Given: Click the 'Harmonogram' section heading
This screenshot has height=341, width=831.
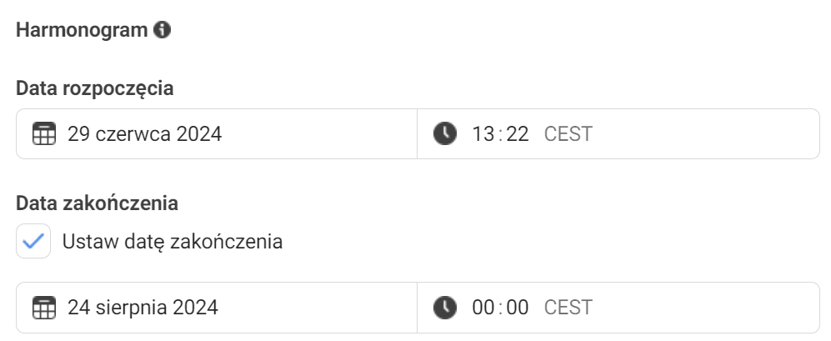Looking at the screenshot, I should (82, 30).
